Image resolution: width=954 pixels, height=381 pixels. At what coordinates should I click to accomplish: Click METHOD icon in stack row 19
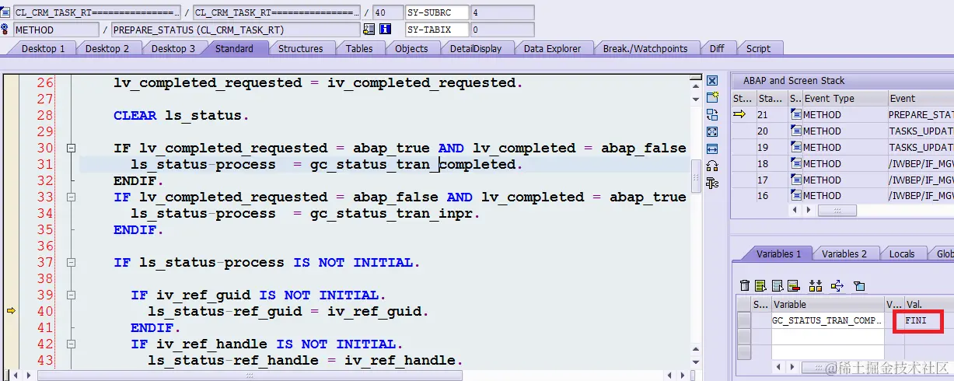coord(795,147)
